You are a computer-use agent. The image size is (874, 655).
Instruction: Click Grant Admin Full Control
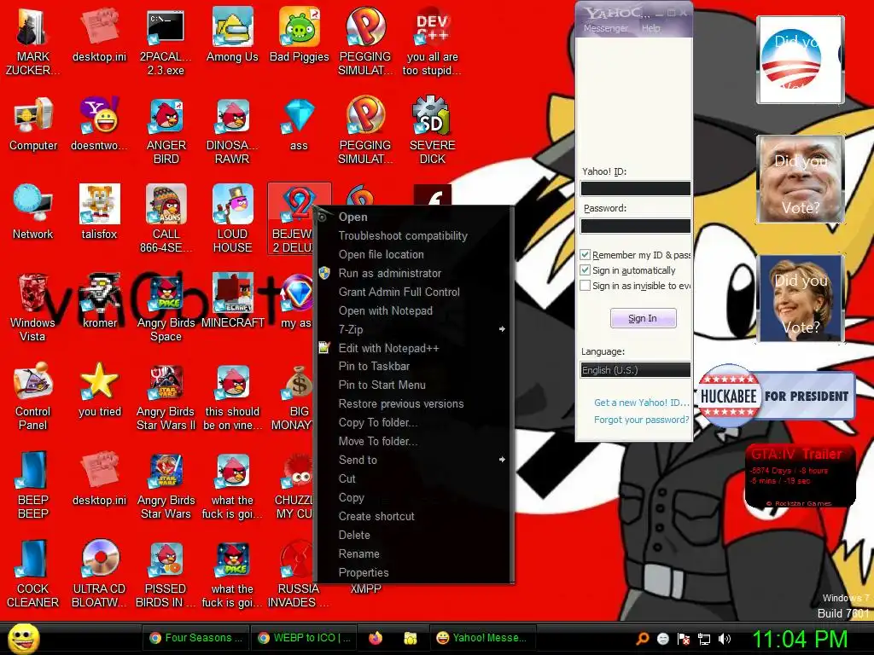pos(415,292)
